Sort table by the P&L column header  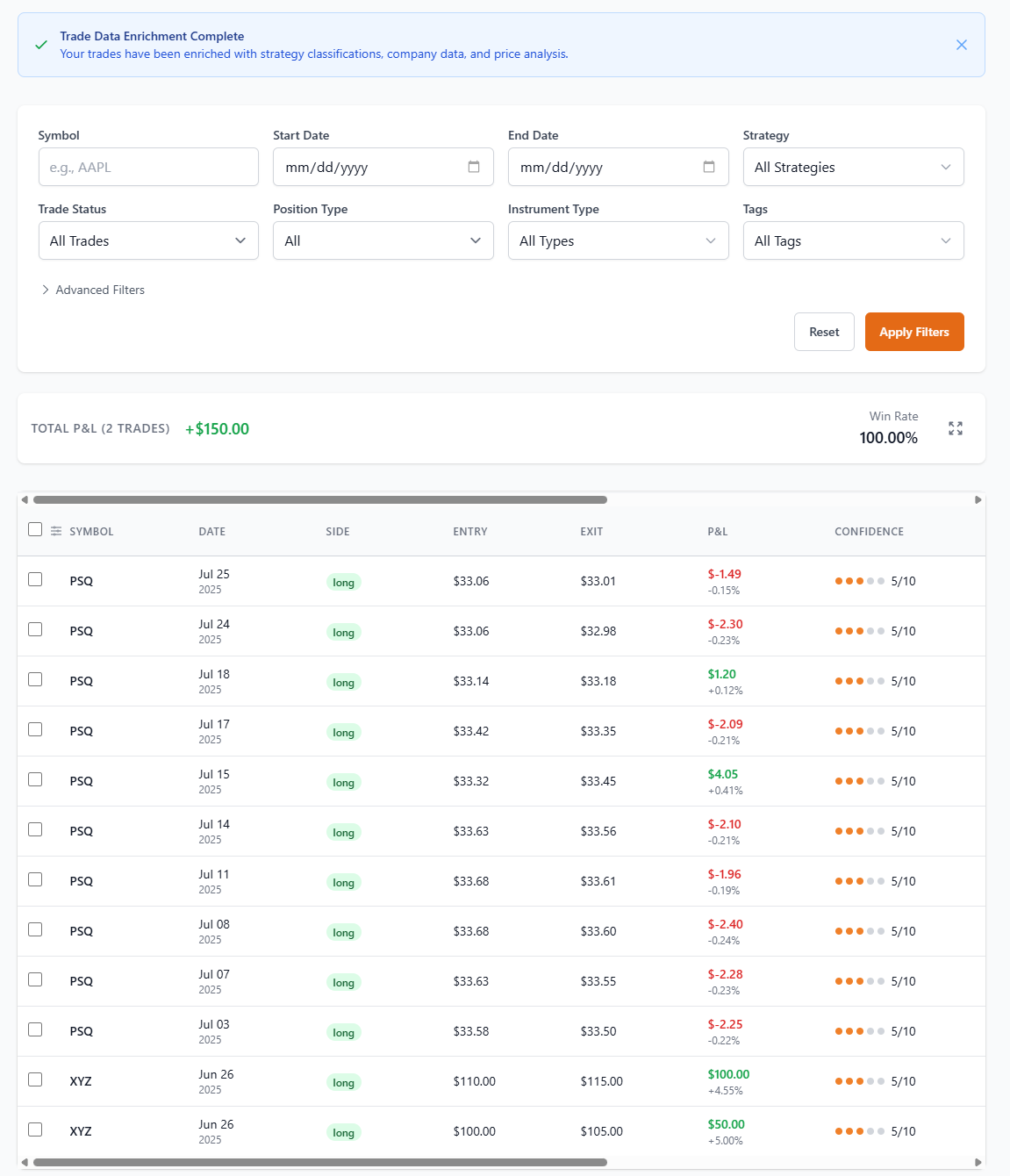(717, 532)
